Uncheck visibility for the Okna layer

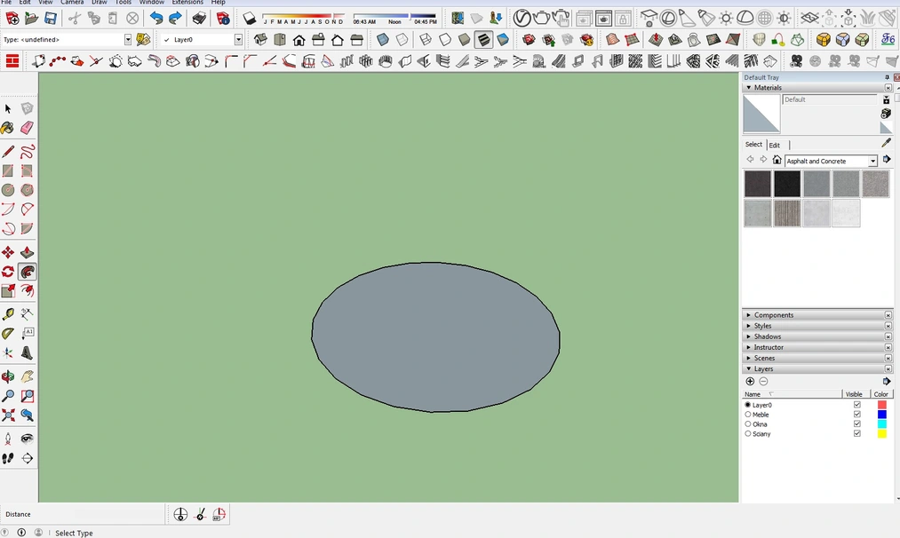(856, 423)
